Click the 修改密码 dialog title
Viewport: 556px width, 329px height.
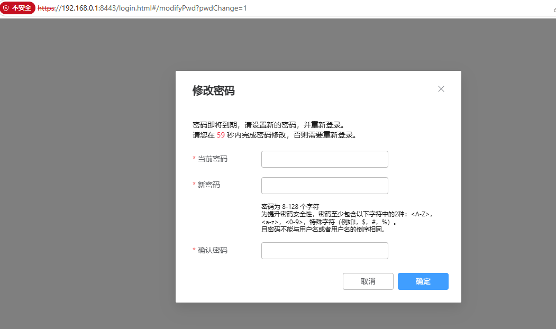click(x=214, y=91)
